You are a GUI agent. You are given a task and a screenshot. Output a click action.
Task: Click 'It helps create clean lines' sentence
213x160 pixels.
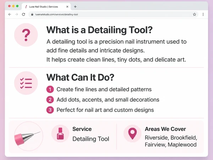coord(116,59)
